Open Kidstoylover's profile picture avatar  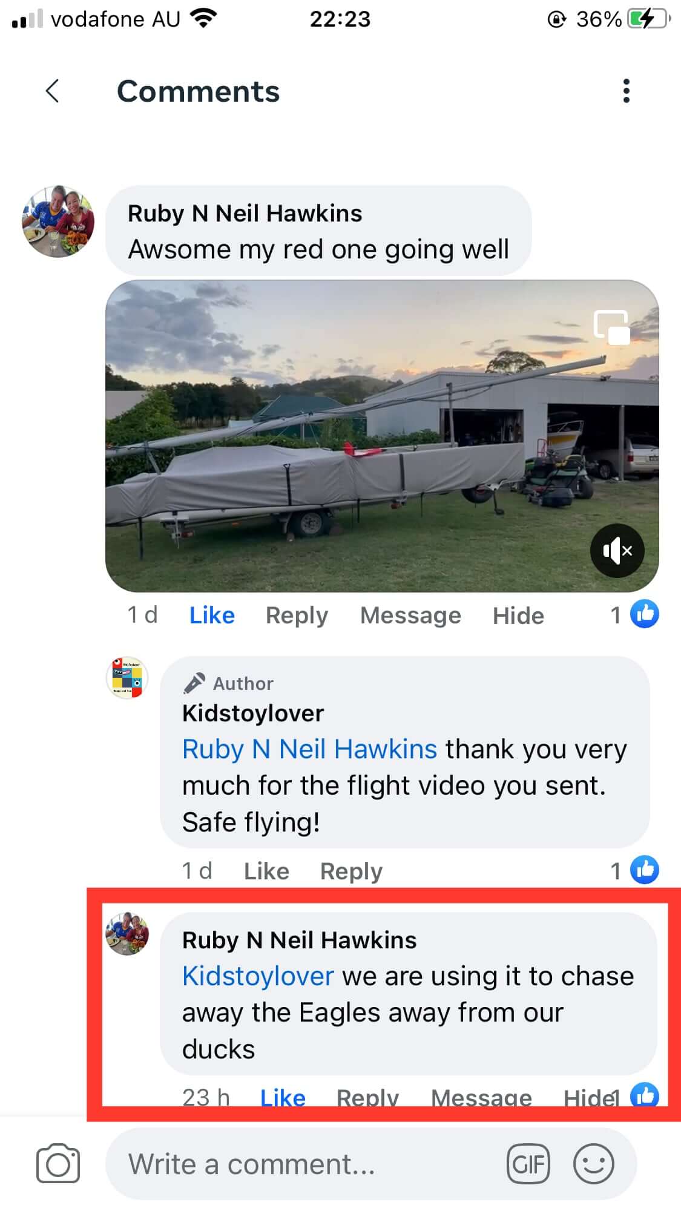[x=127, y=678]
